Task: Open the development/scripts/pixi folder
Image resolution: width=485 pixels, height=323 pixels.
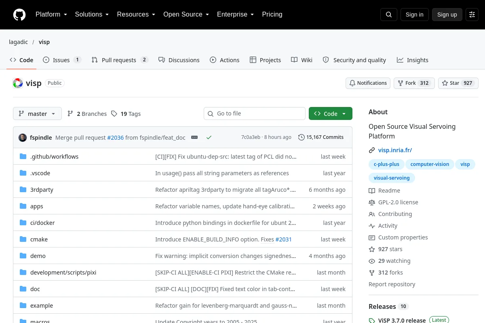Action: pos(63,273)
